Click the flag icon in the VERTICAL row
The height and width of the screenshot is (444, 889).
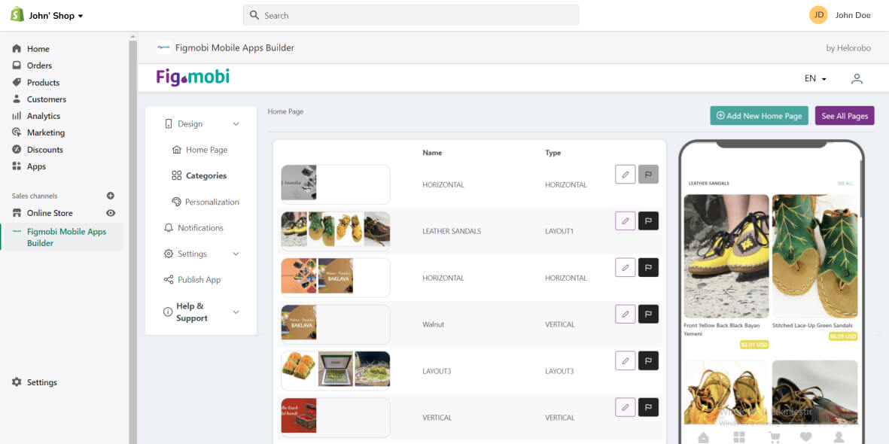648,408
